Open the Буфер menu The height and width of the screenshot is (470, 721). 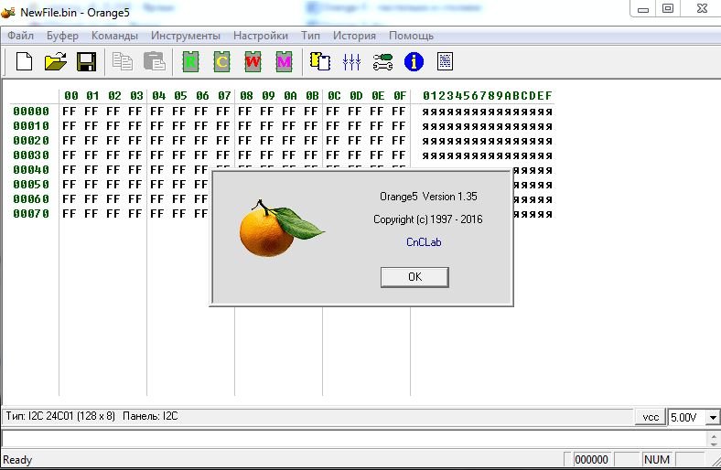tap(62, 36)
